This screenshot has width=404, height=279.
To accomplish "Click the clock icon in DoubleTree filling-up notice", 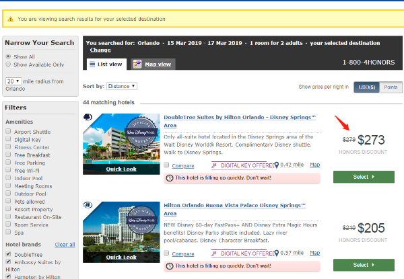I will coord(169,178).
